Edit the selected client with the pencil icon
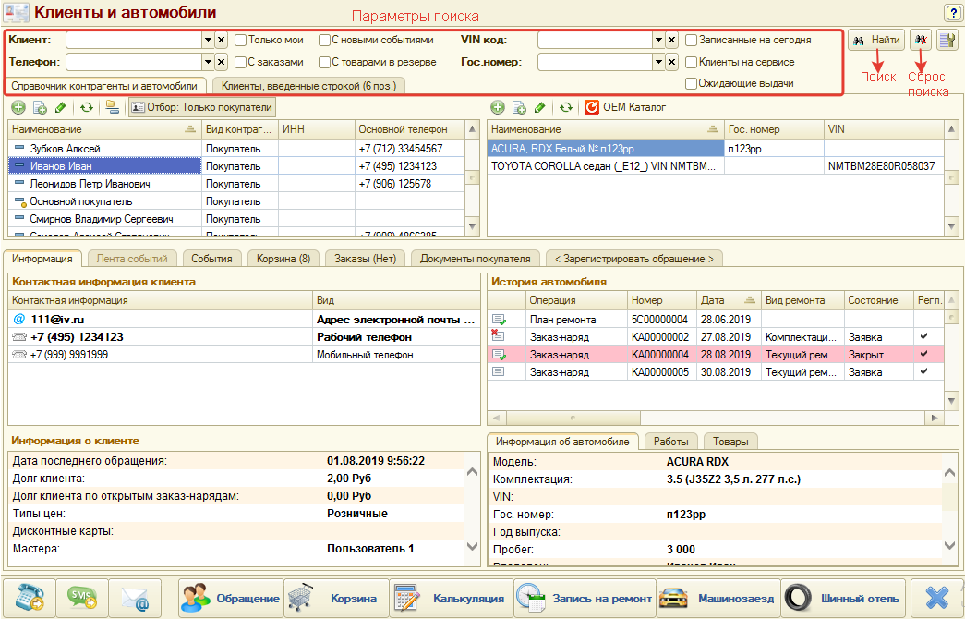Screen dimensions: 965x619 (x=60, y=107)
